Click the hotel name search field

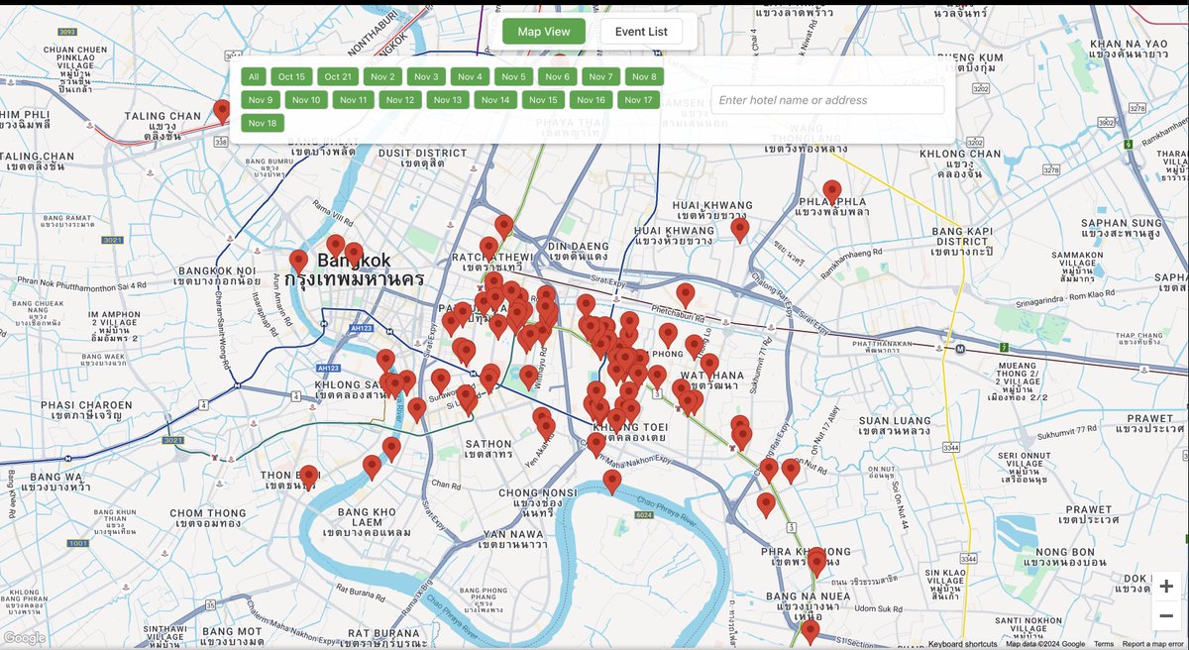coord(827,99)
